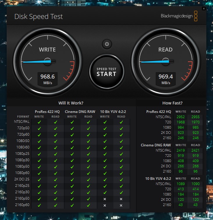Click 1080p30 ProRes read checkmark
This screenshot has width=213, height=220.
pyautogui.click(x=56, y=160)
